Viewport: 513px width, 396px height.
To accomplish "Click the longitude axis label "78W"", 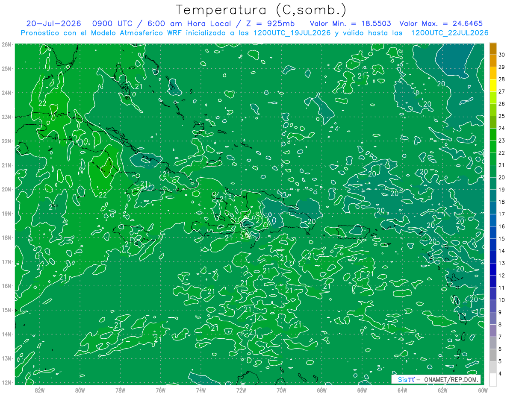I will coord(120,390).
